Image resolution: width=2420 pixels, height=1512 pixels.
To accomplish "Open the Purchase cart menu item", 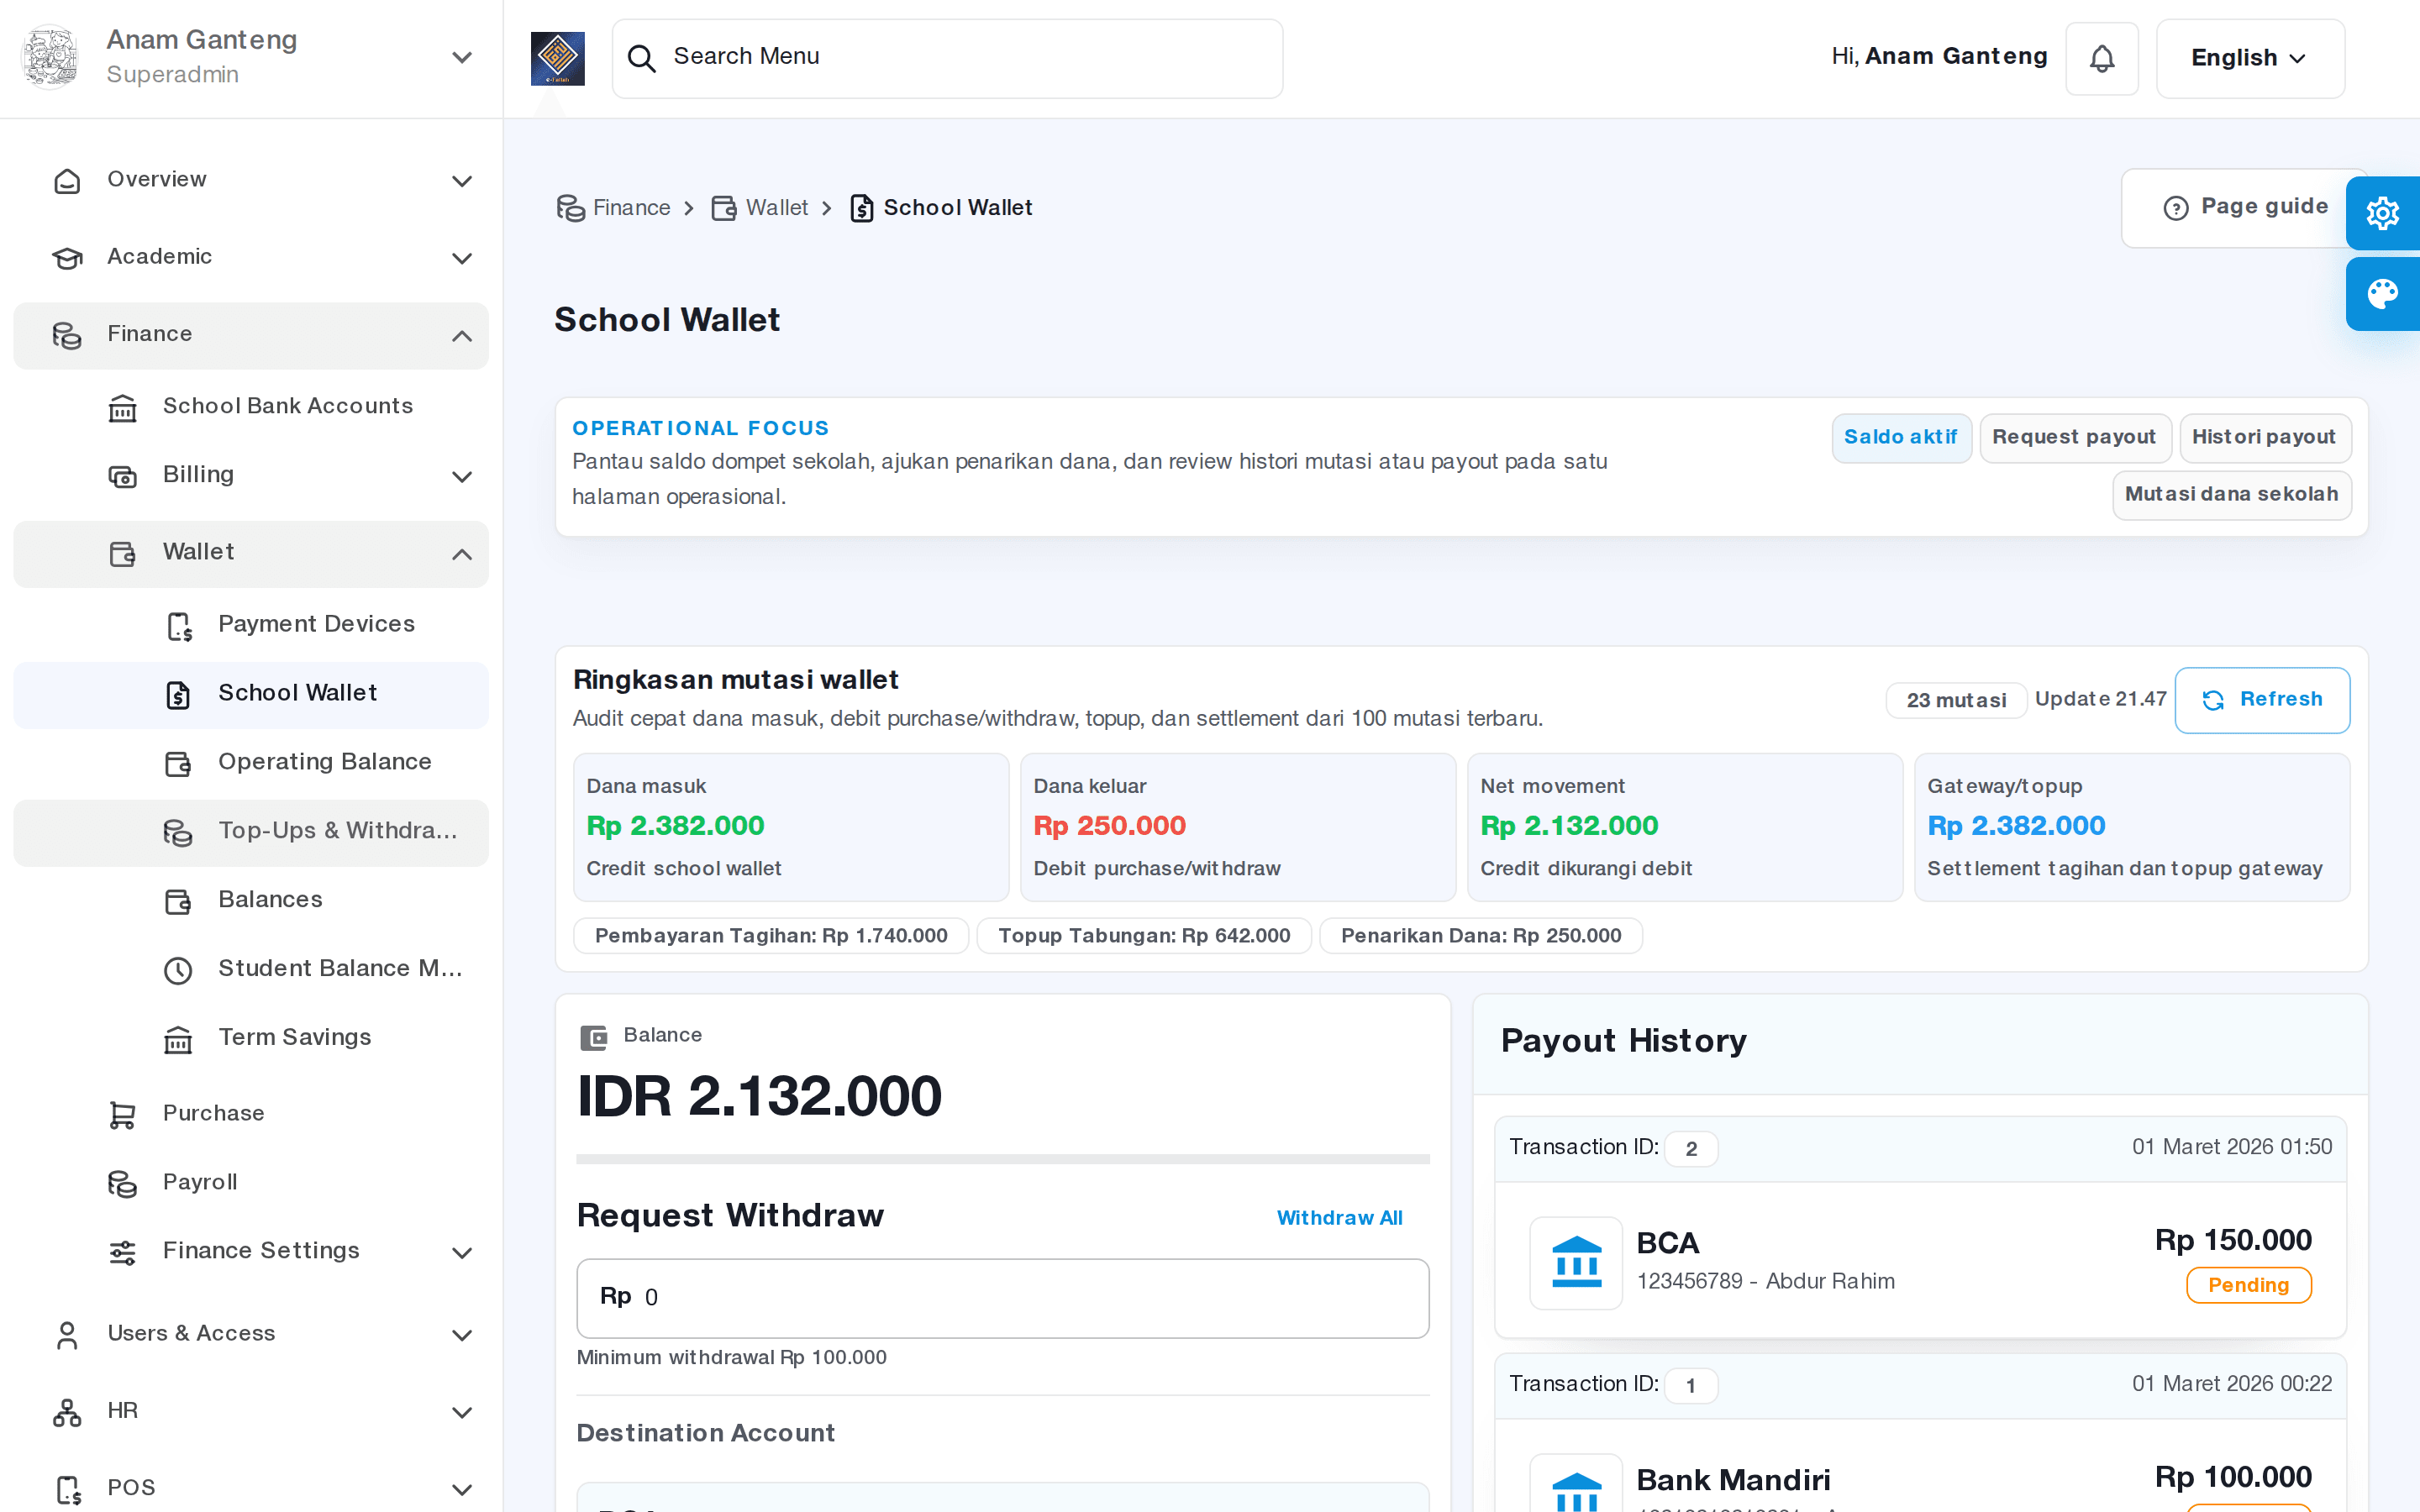I will point(251,1113).
